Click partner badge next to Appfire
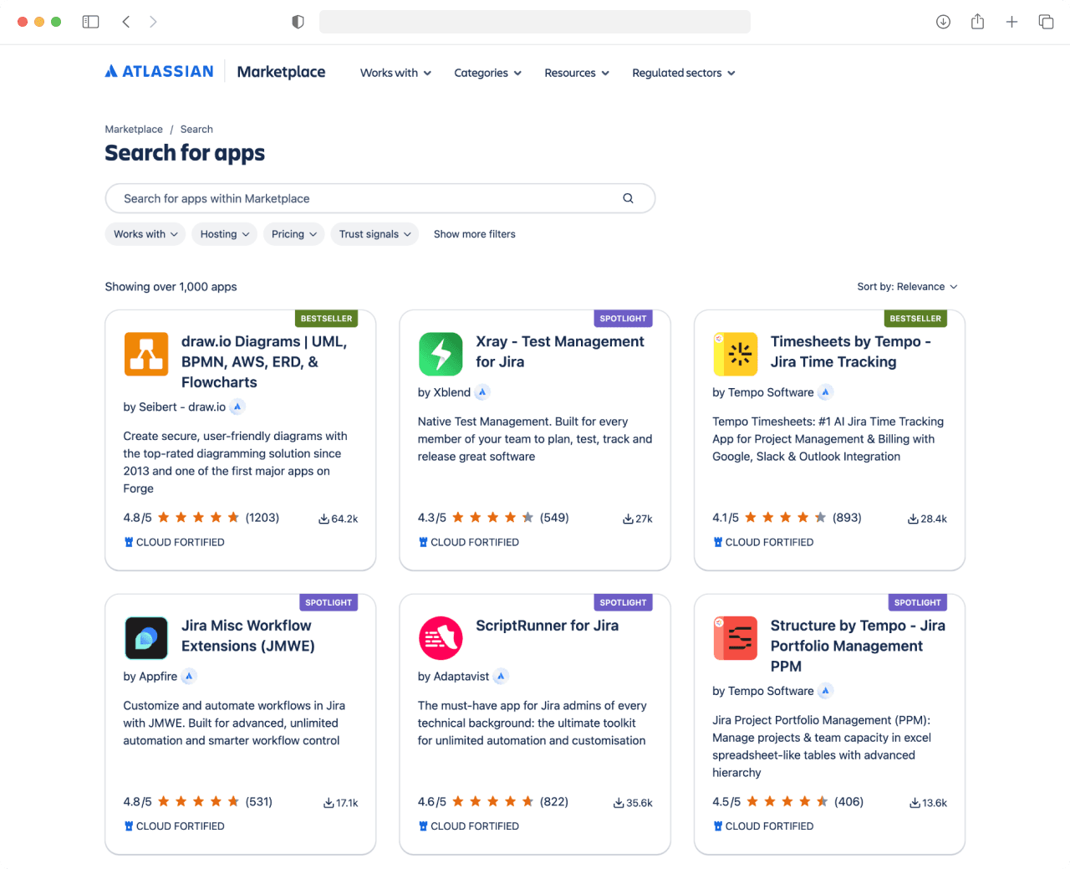1070x869 pixels. (x=189, y=676)
